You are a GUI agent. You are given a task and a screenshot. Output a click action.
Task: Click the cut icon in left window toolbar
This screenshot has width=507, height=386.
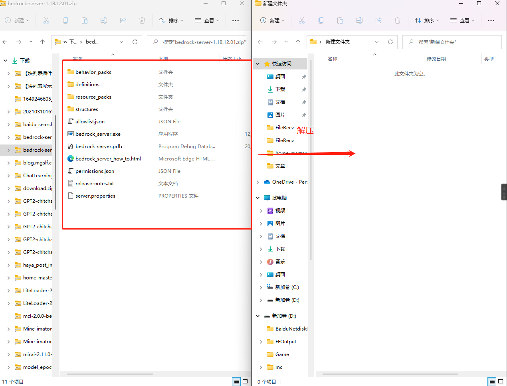pyautogui.click(x=46, y=20)
